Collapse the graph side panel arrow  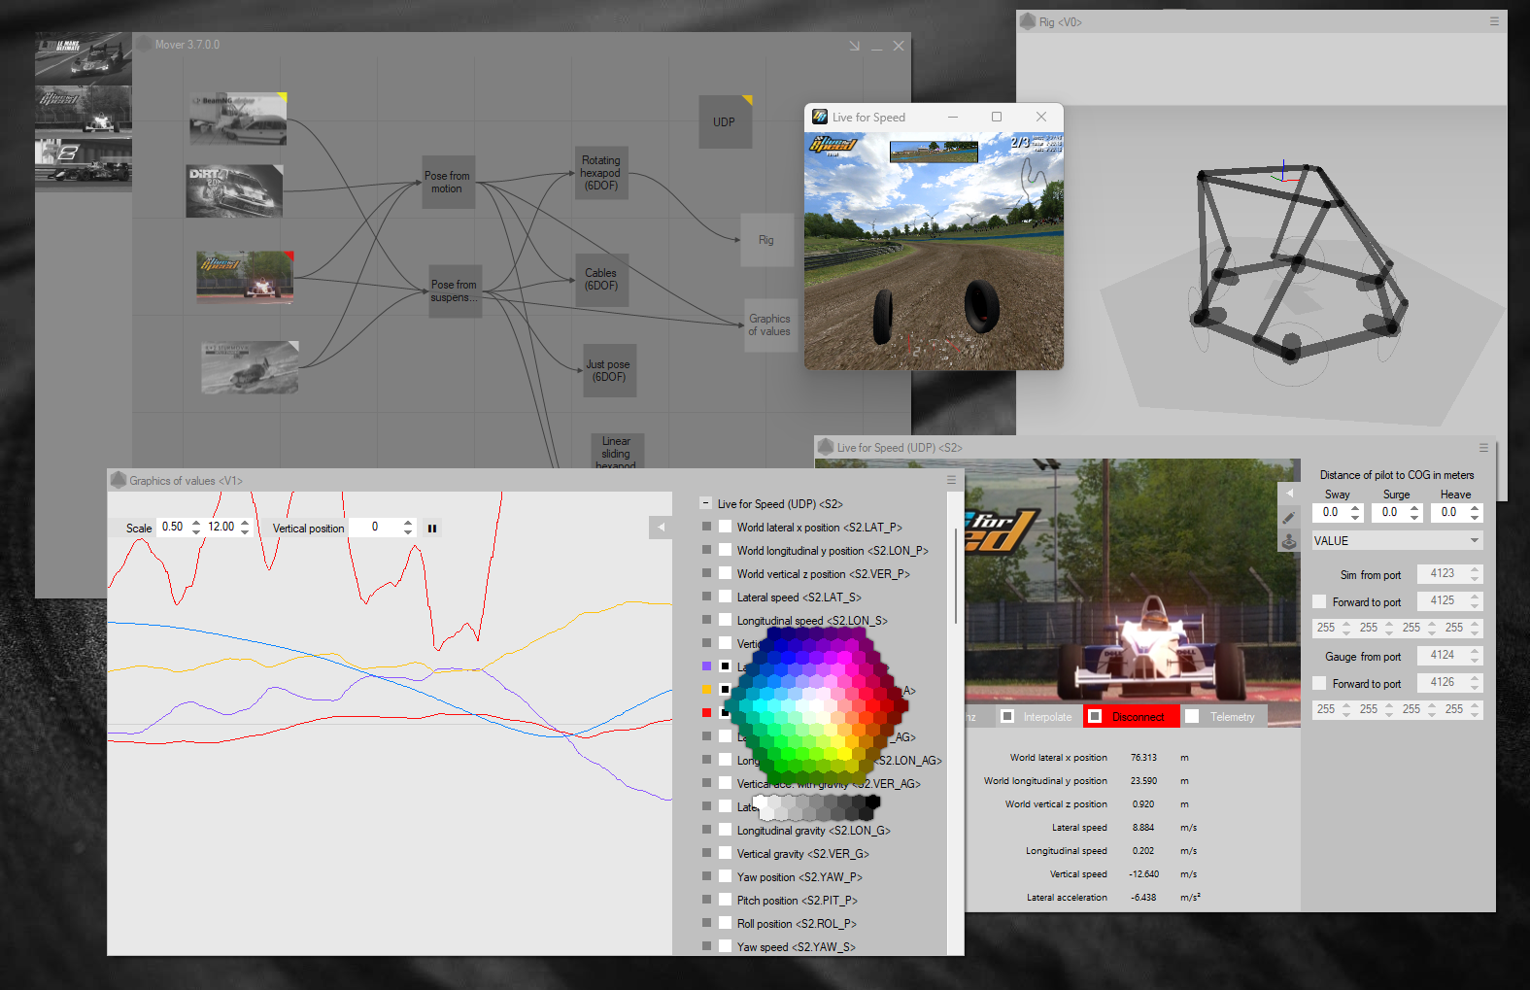tap(661, 527)
